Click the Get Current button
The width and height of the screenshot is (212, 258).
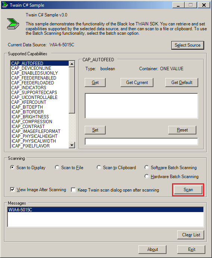click(x=137, y=83)
